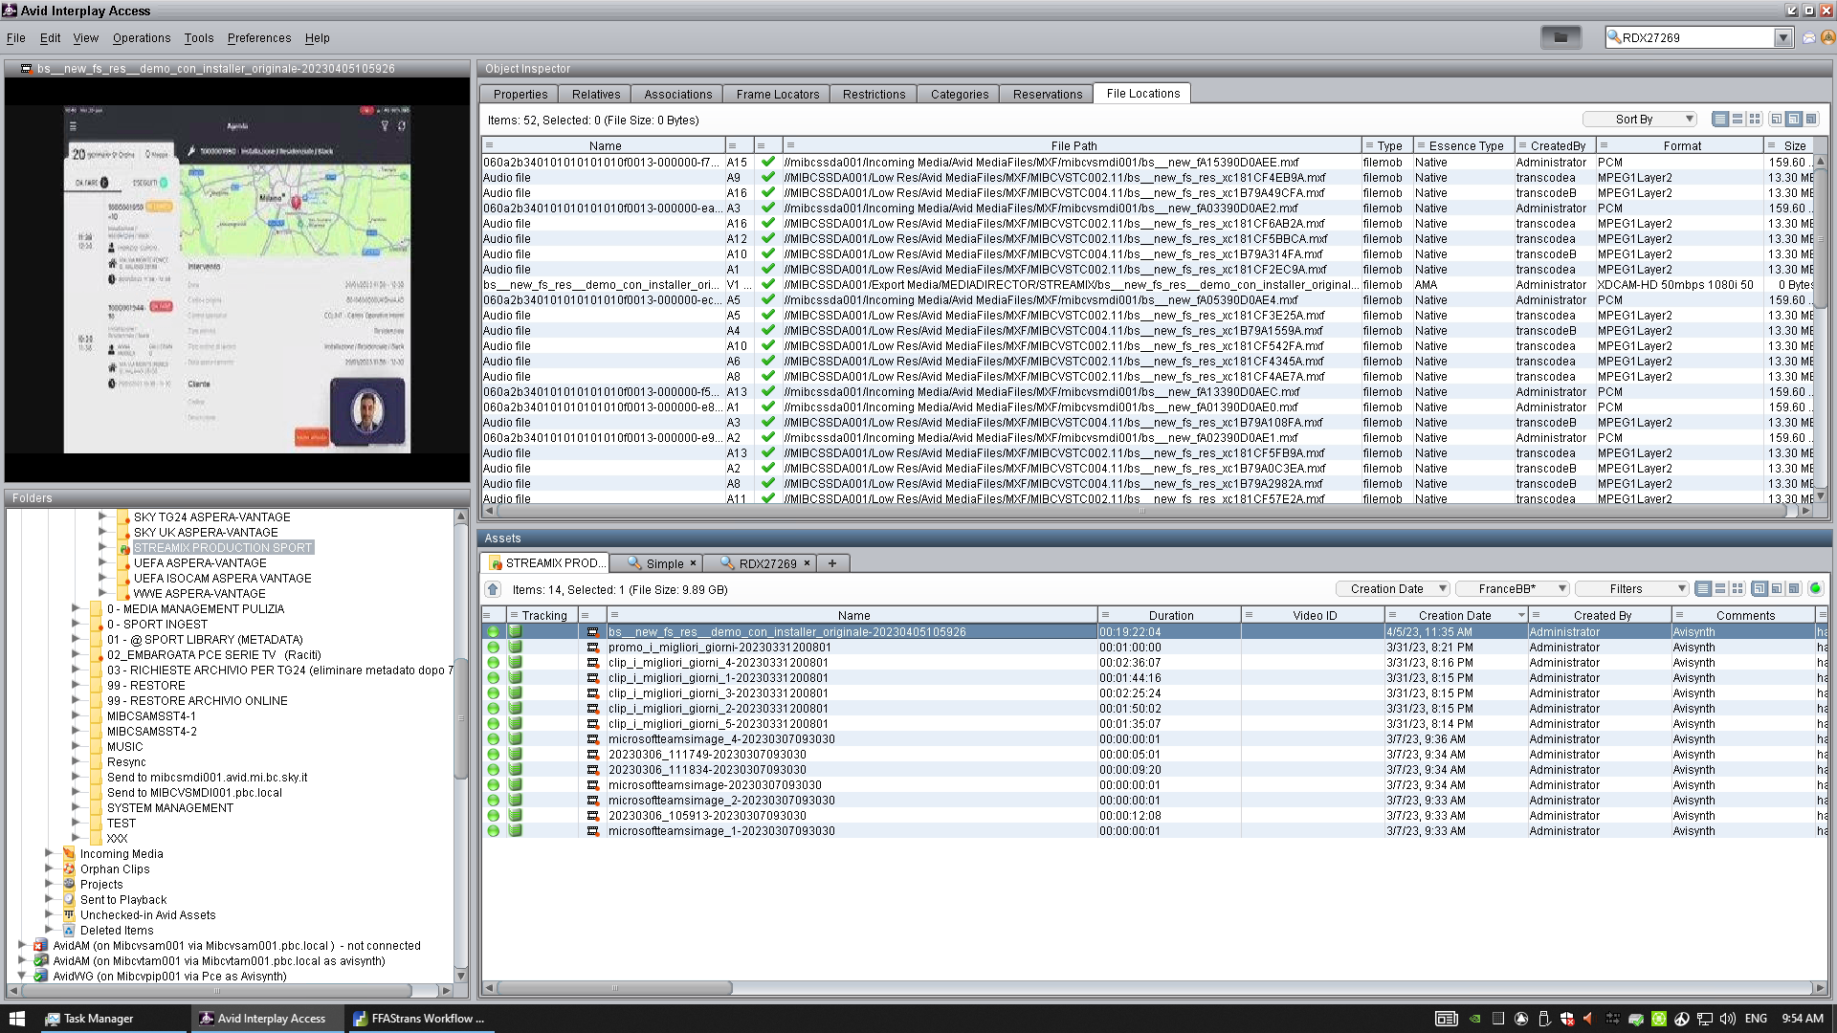Screen dimensions: 1837x1033
Task: Click the File Locations tab in Object Inspector
Action: pyautogui.click(x=1141, y=94)
